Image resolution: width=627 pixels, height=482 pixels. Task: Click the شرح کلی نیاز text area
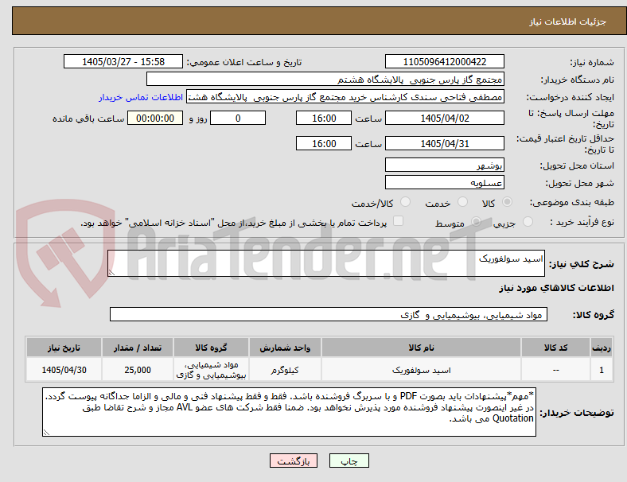tap(326, 263)
